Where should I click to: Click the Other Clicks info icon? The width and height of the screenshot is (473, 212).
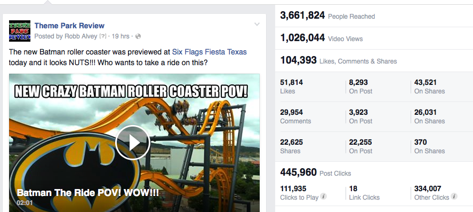pos(454,197)
